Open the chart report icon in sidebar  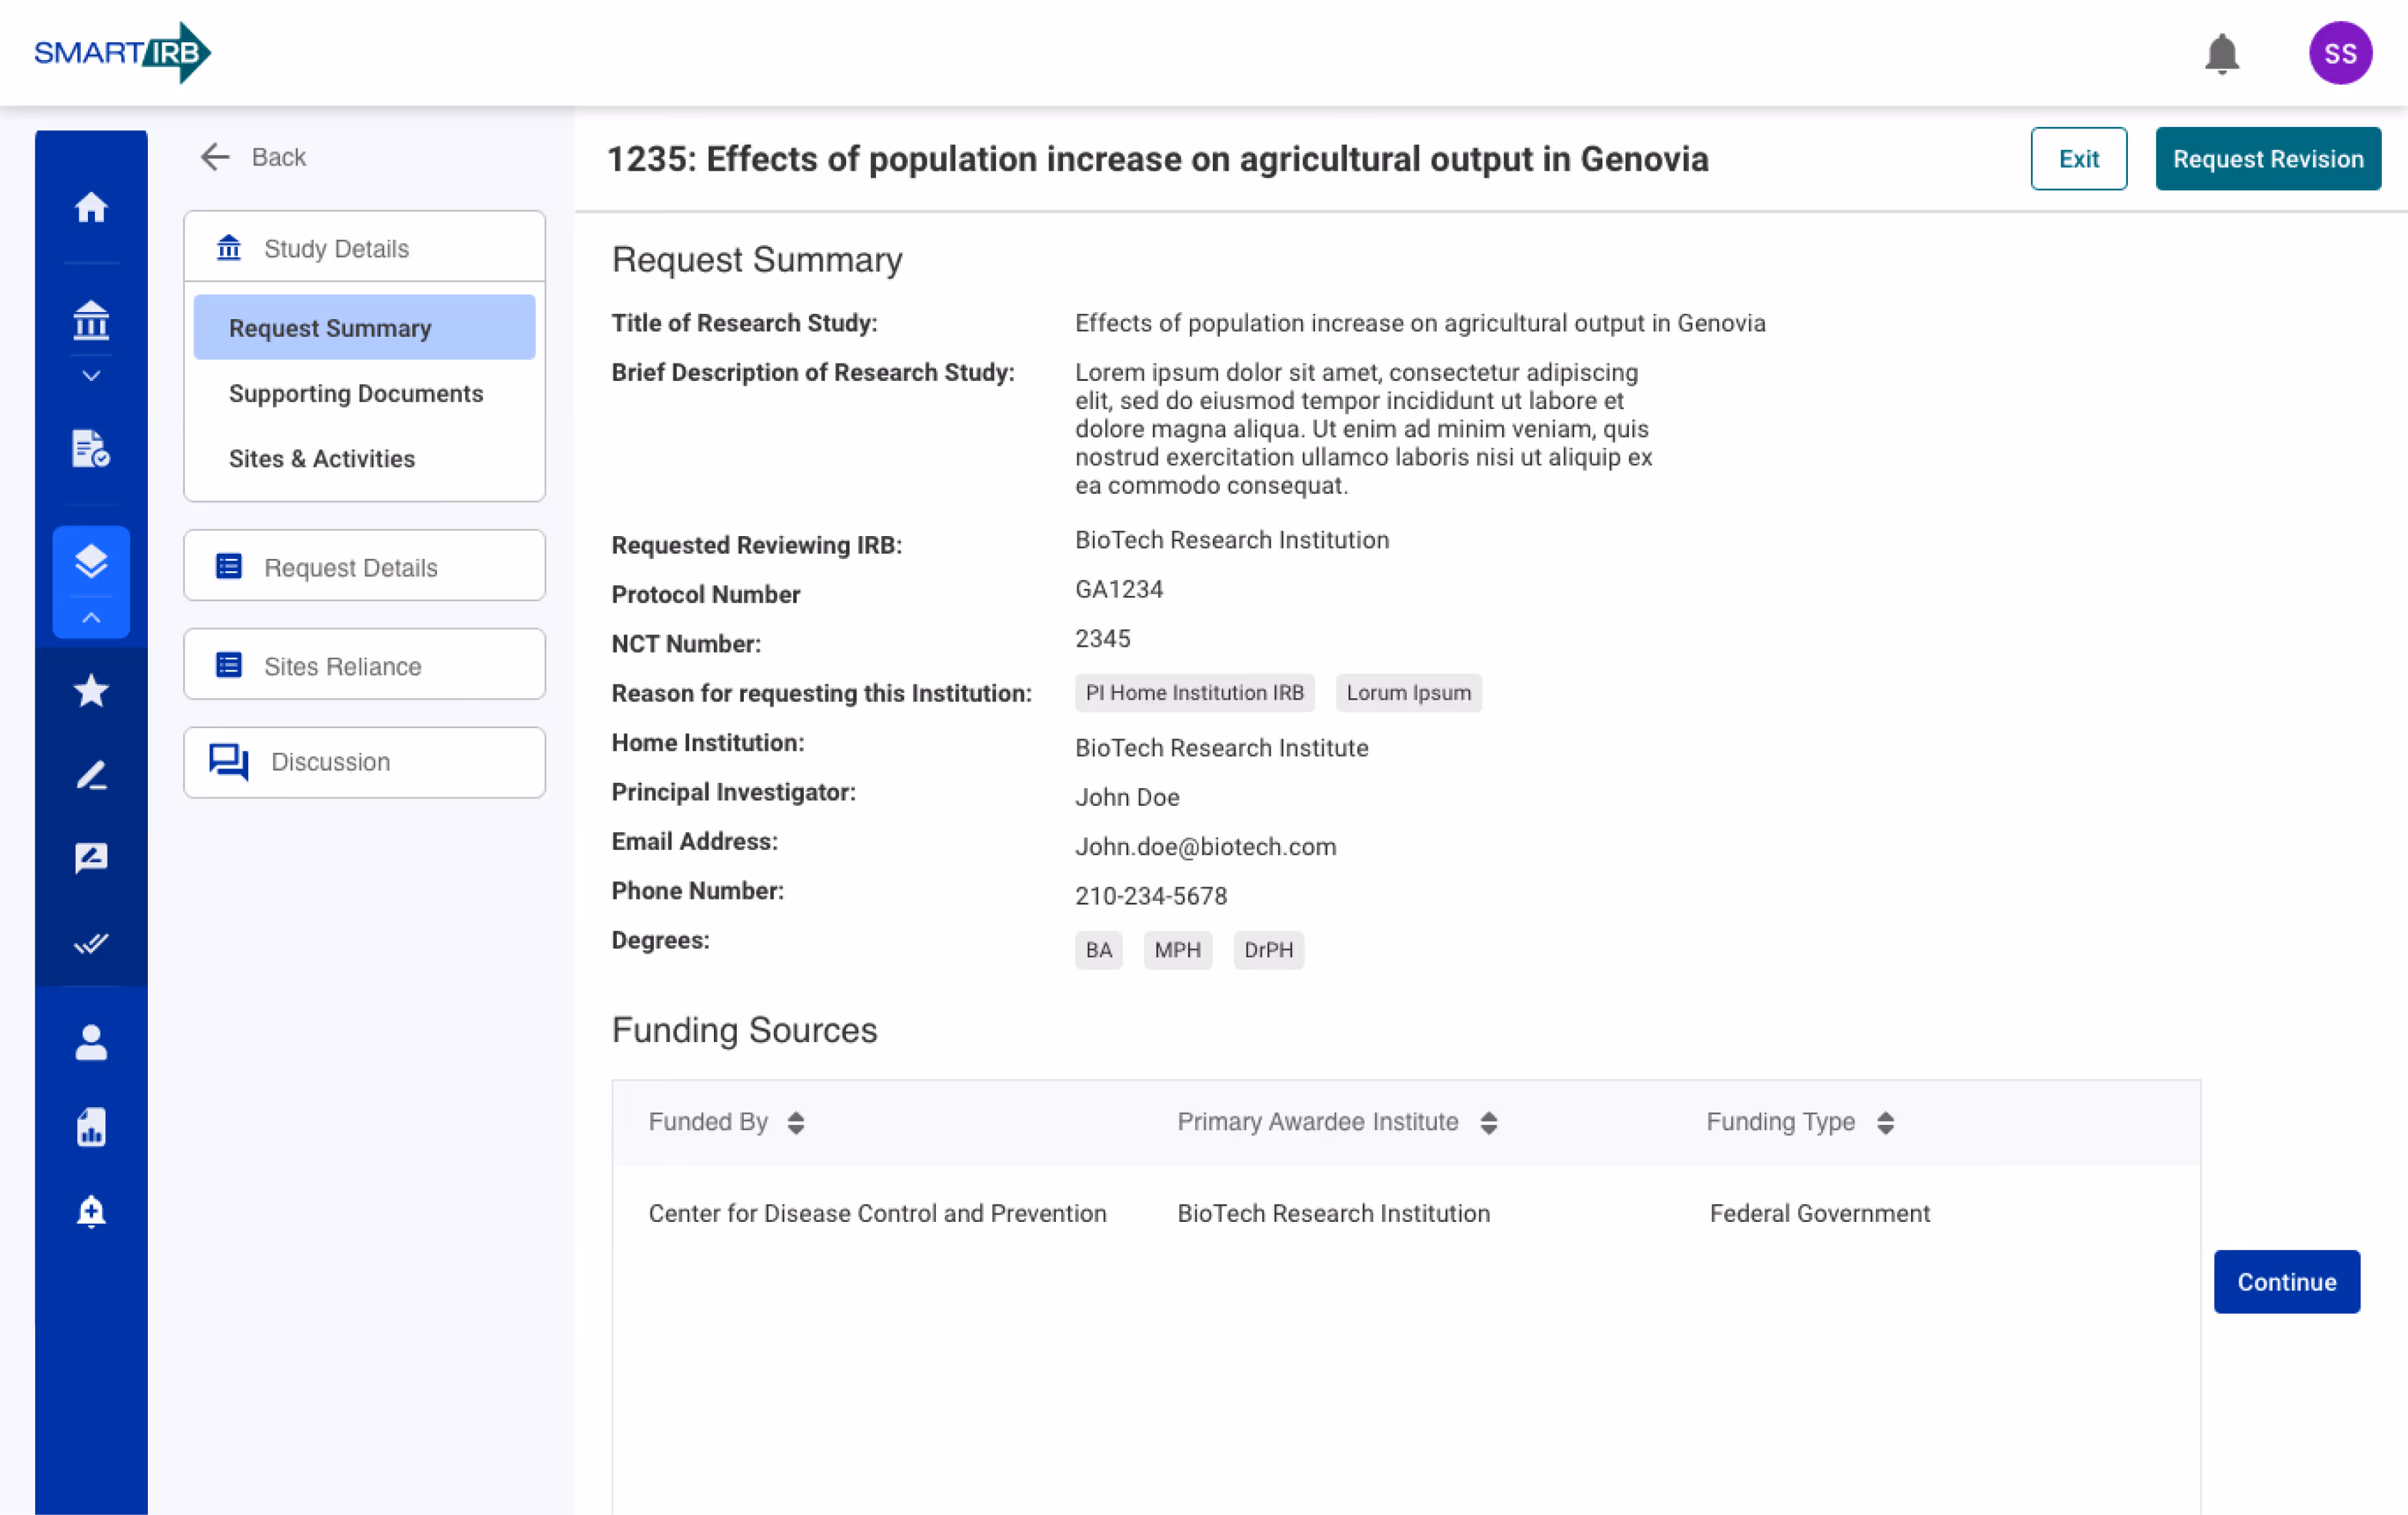91,1127
